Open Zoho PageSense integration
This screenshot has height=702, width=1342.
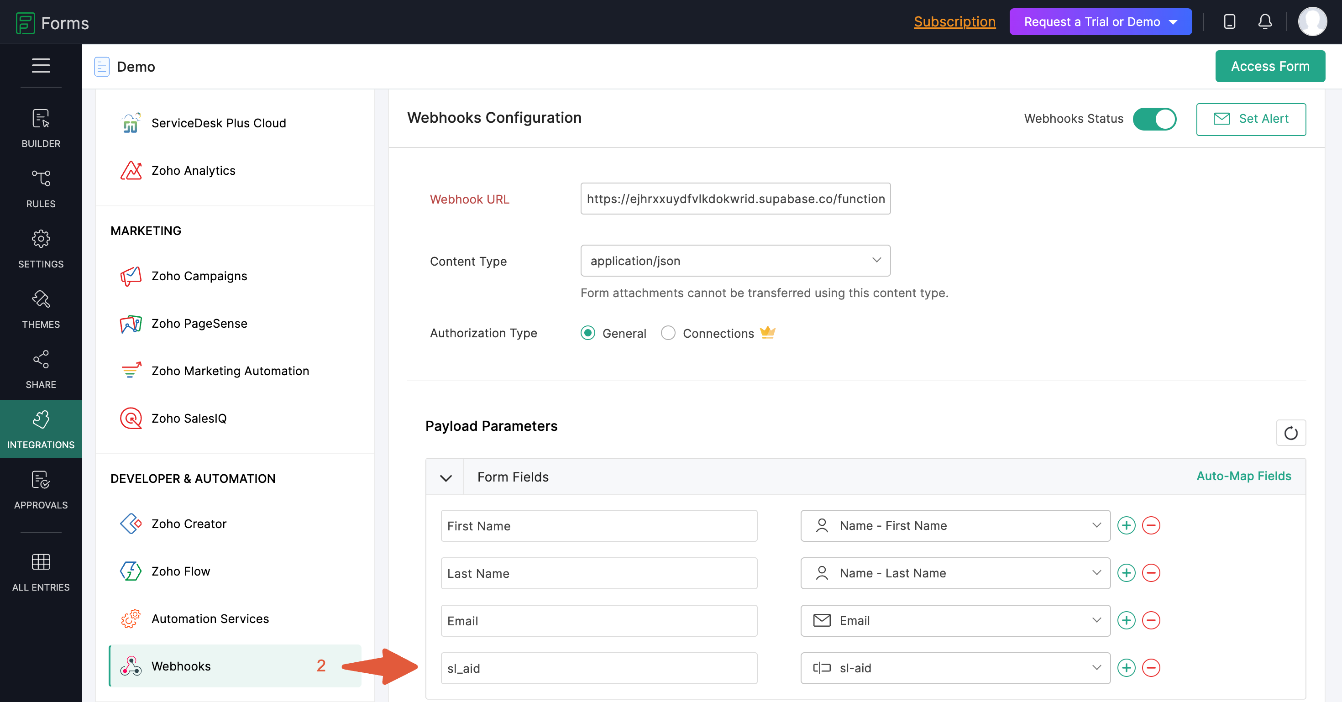235,324
